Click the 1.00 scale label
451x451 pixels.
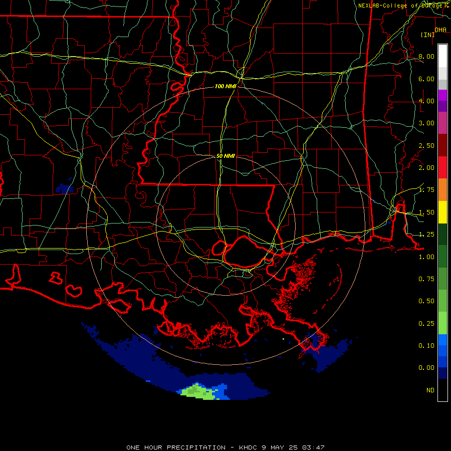click(x=426, y=257)
